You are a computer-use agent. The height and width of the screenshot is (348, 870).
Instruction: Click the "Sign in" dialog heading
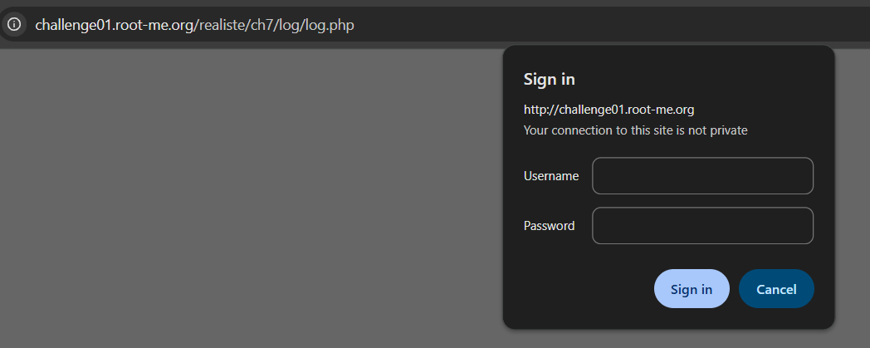549,80
